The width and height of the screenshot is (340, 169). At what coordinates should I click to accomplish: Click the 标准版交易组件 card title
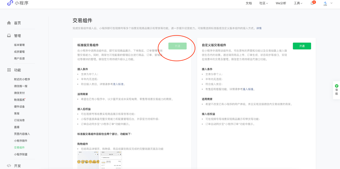88,45
